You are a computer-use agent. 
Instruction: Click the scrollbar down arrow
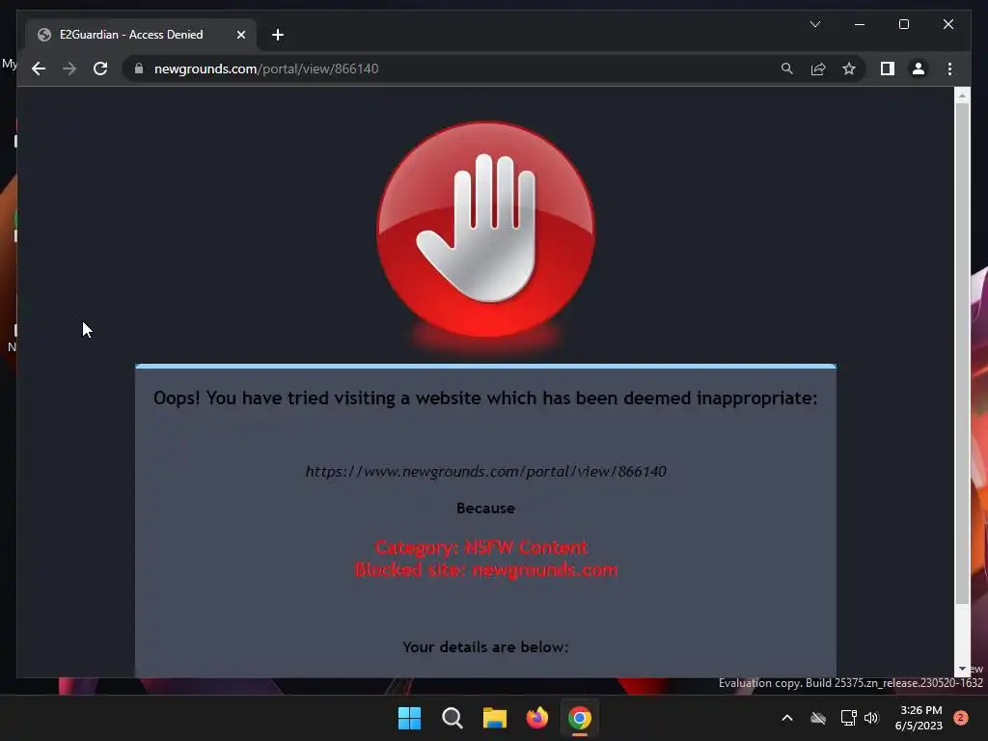tap(962, 669)
